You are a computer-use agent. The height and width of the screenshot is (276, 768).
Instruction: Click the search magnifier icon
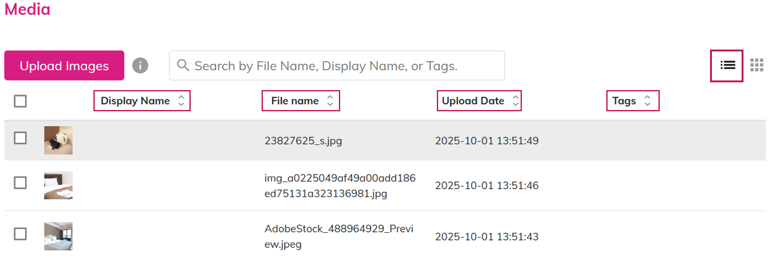(182, 66)
